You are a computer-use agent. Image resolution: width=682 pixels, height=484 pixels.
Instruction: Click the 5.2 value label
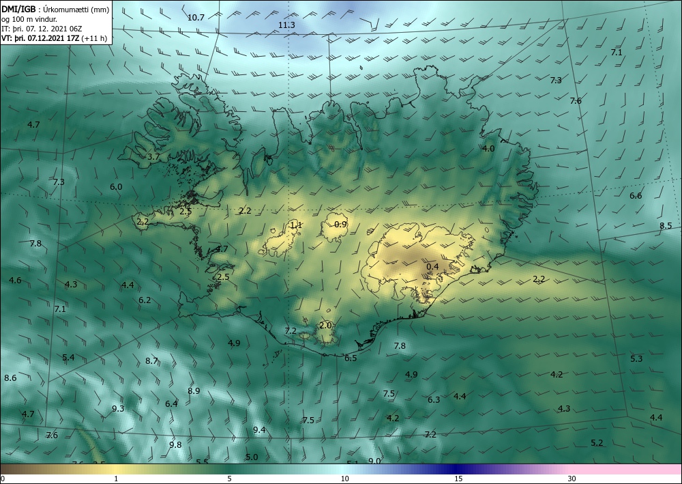[x=597, y=442]
